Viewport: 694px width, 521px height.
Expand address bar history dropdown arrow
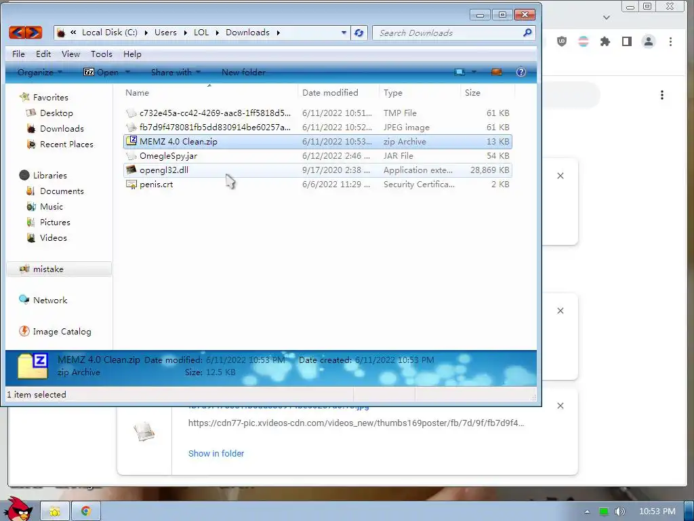tap(344, 33)
